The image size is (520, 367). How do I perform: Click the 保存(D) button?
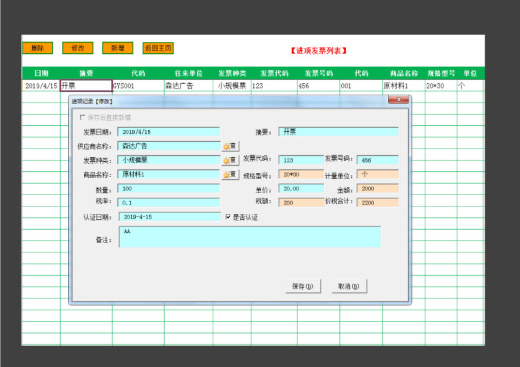point(303,286)
